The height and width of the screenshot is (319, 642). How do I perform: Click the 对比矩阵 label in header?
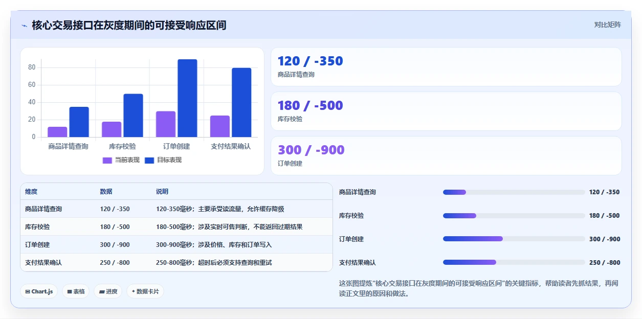tap(608, 25)
